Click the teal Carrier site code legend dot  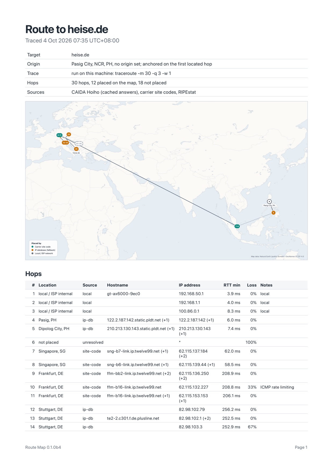[32, 247]
